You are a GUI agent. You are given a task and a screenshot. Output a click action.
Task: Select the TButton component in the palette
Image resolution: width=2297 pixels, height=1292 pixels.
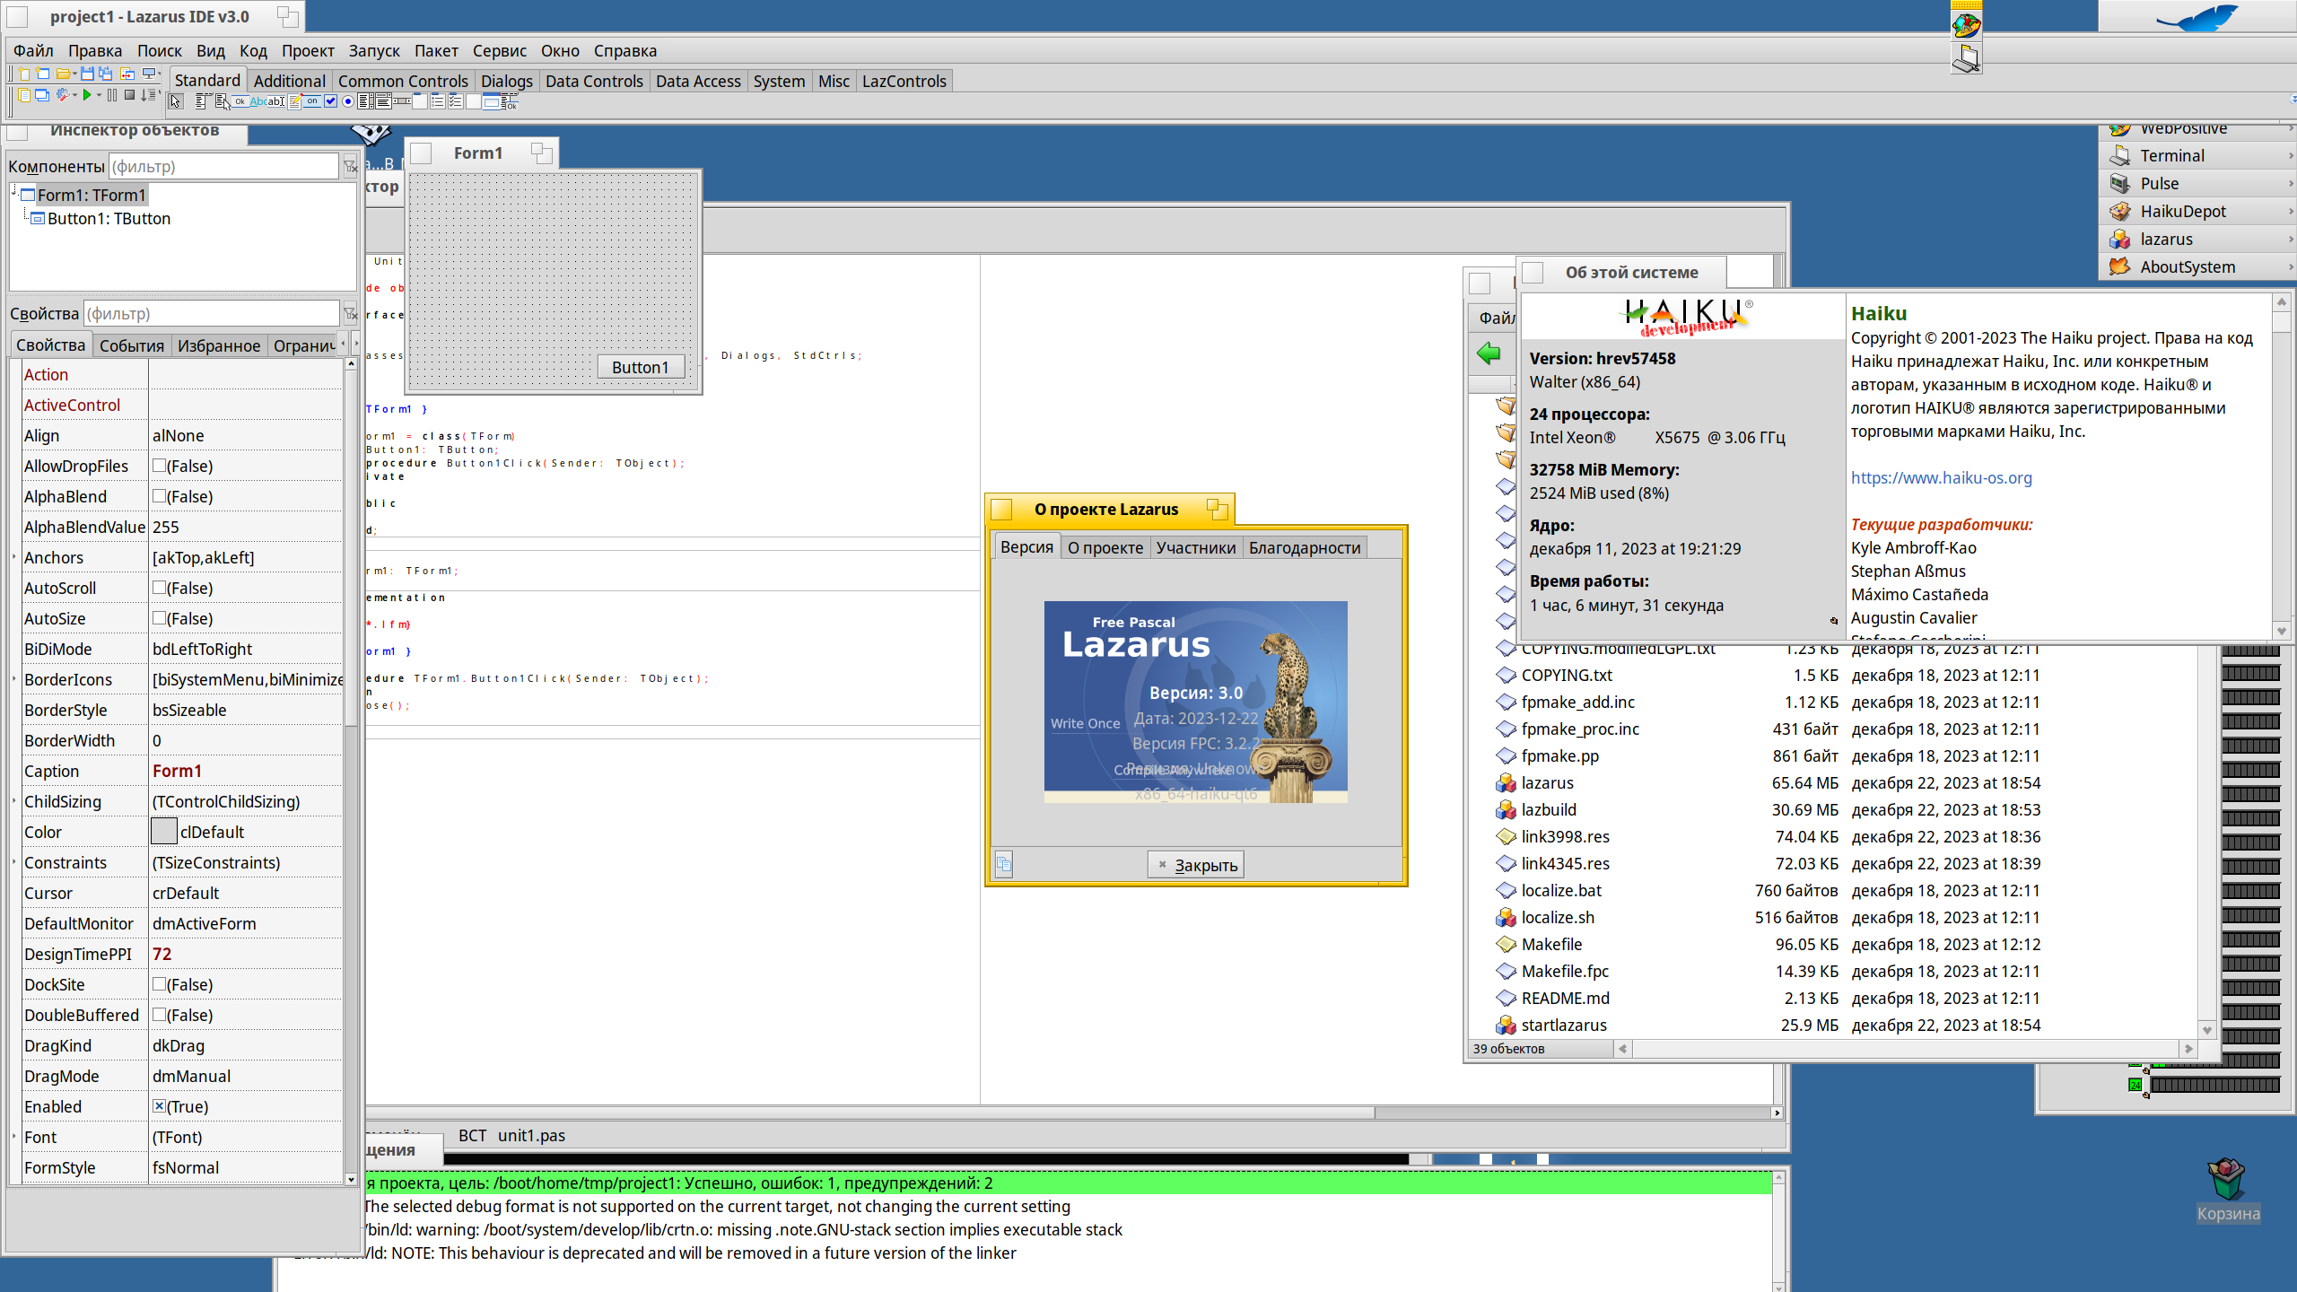[x=240, y=101]
